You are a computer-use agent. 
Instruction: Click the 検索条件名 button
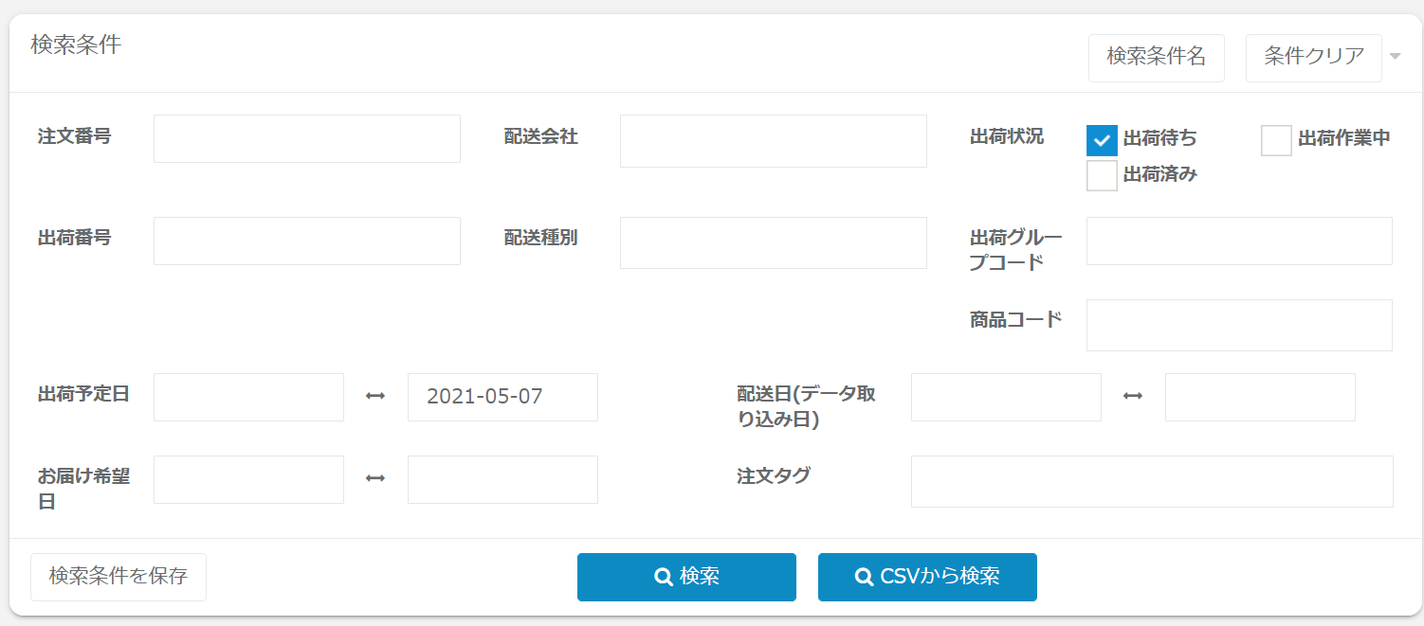(1156, 57)
